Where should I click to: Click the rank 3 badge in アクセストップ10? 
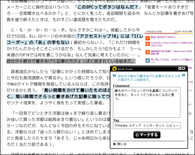tap(147, 52)
